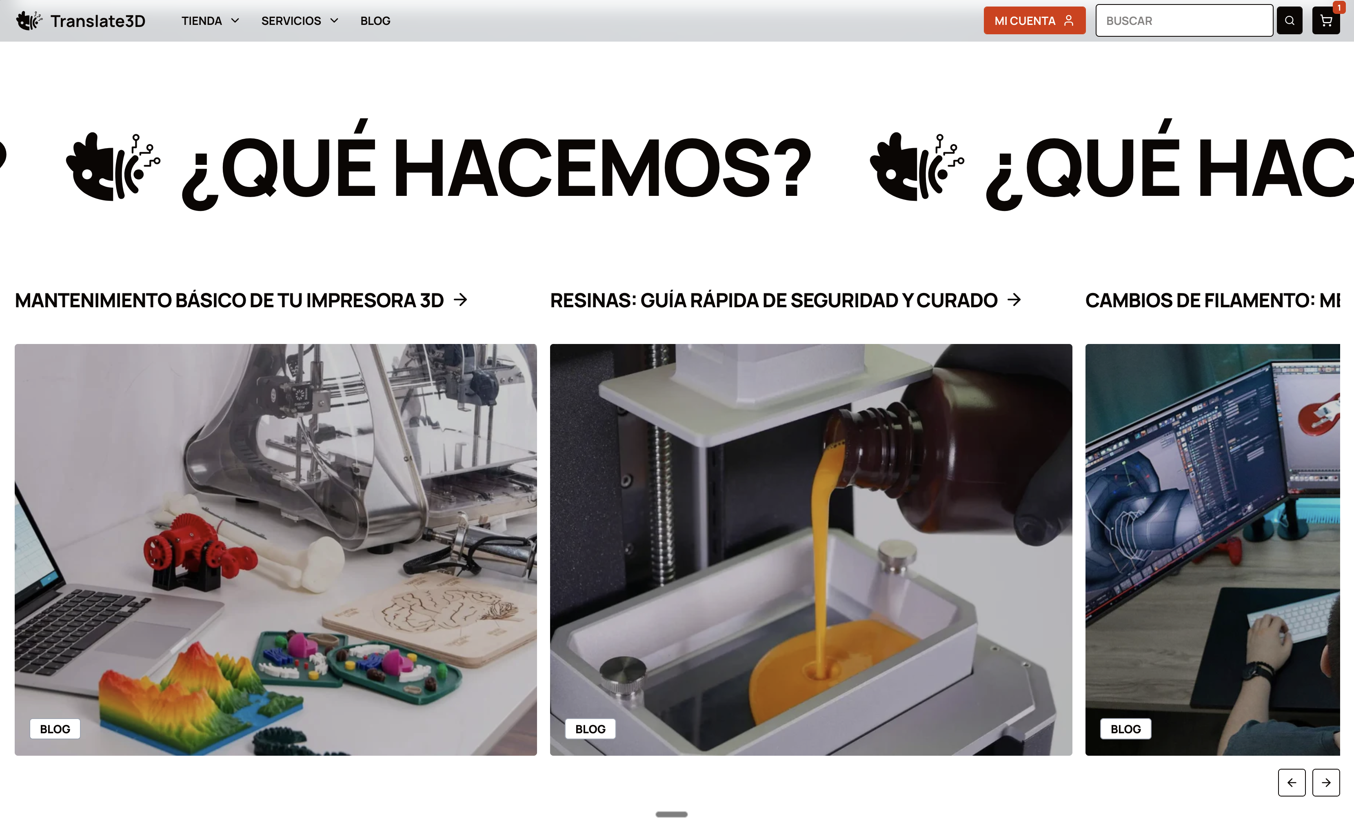The width and height of the screenshot is (1354, 821).
Task: Advance the carousel with the right arrow
Action: 1325,783
